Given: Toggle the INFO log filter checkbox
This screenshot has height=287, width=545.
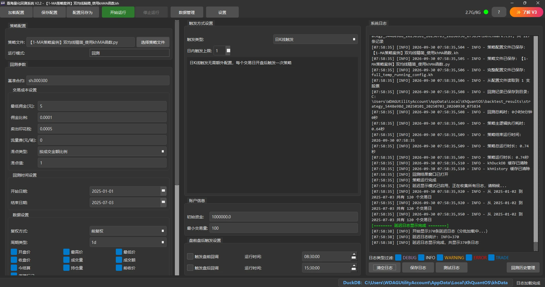Looking at the screenshot, I should tap(421, 257).
